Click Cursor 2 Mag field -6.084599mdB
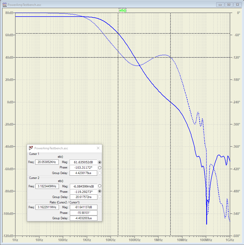This screenshot has width=244, height=245. [x=84, y=186]
